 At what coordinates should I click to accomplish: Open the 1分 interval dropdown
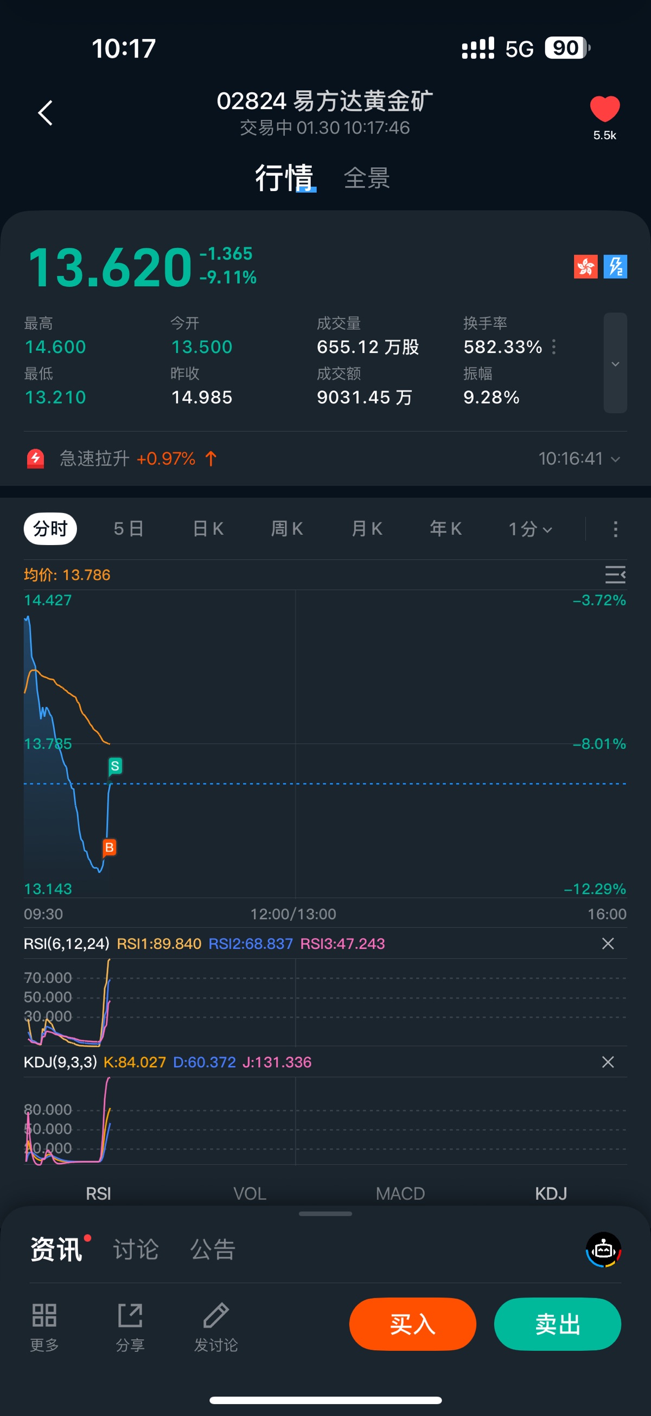529,529
